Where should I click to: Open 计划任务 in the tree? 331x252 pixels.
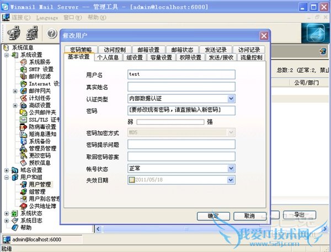[x=40, y=98]
